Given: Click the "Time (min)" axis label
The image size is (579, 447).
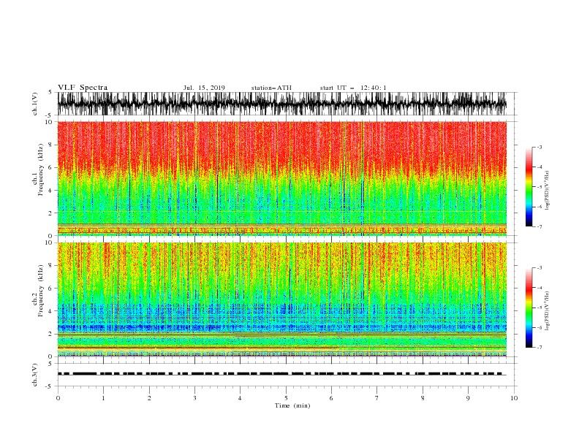Looking at the screenshot, I should 292,405.
